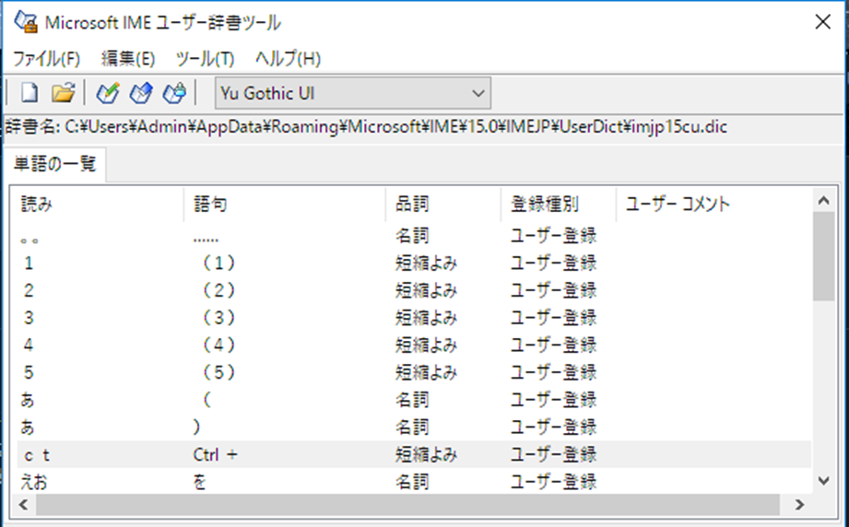Sort by the 品詞 column header
This screenshot has width=849, height=527.
[442, 204]
